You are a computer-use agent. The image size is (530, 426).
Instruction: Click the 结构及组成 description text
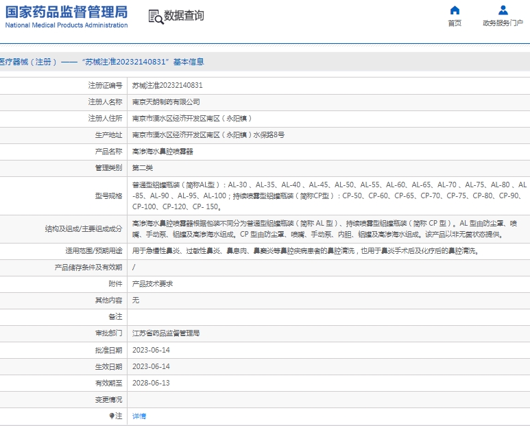pos(324,229)
